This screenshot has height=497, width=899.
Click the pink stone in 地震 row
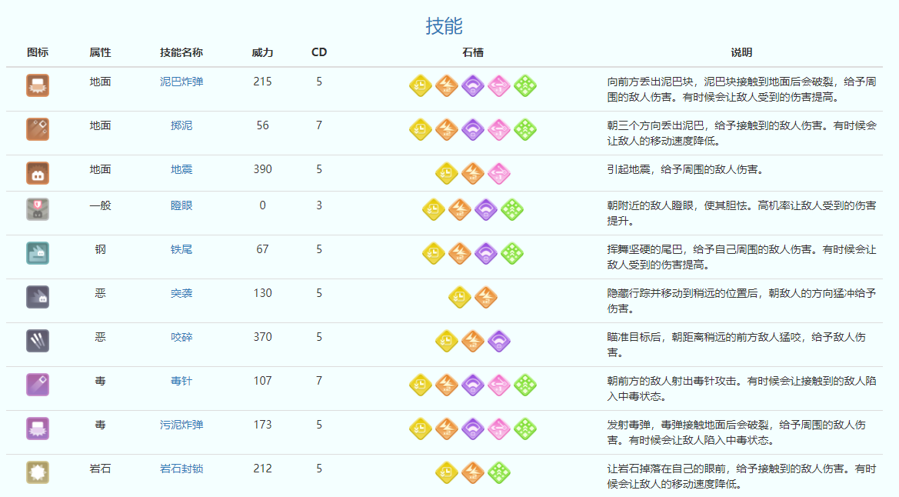click(499, 173)
